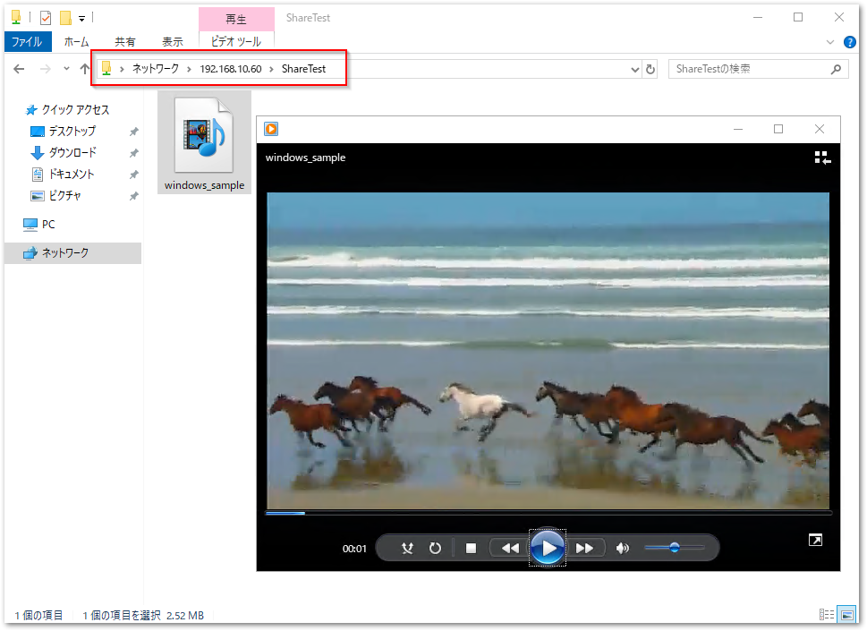Navigate back with the back arrow button
Screen dimensions: 867x631
click(19, 68)
